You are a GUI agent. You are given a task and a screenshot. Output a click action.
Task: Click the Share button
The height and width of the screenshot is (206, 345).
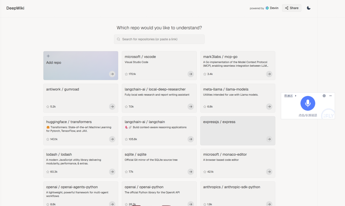[x=291, y=8]
